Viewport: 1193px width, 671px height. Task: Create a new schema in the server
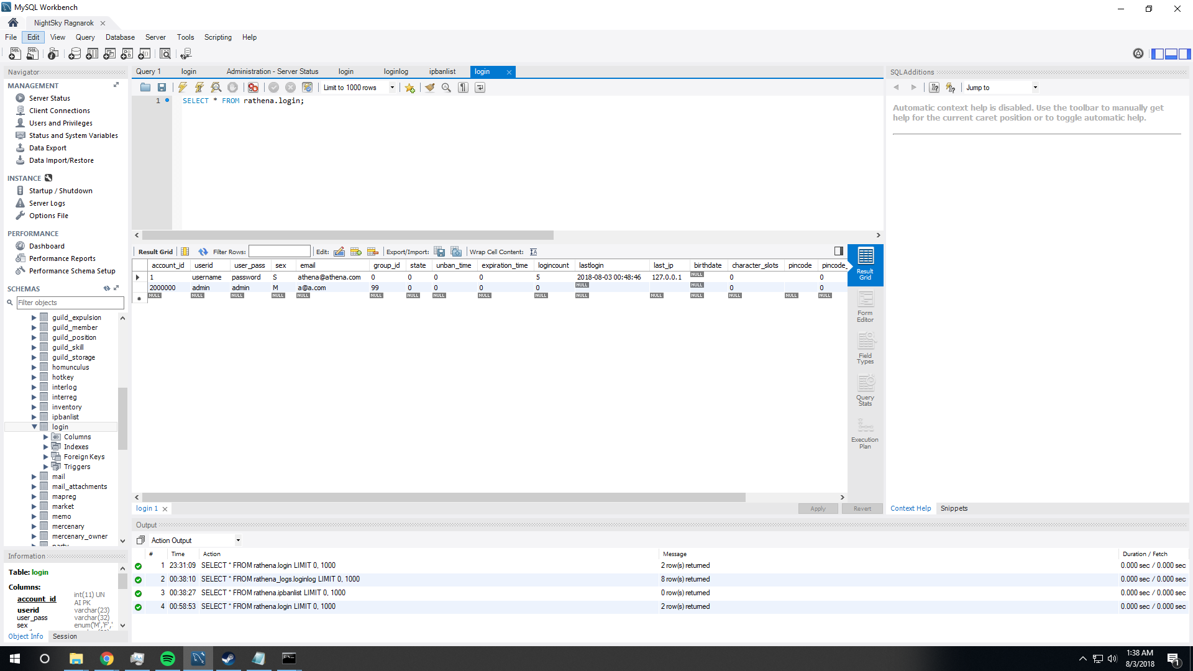(x=75, y=54)
